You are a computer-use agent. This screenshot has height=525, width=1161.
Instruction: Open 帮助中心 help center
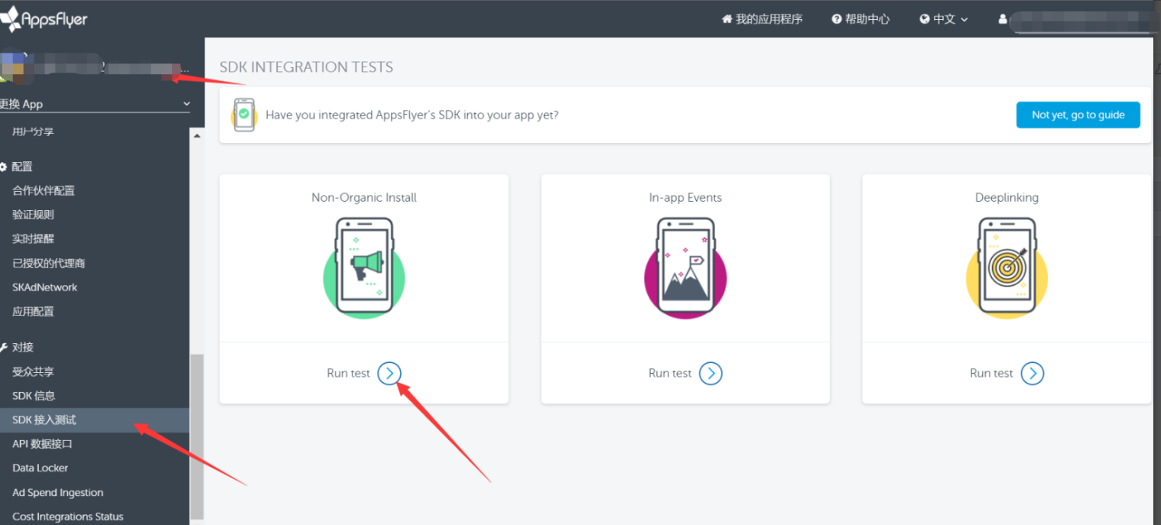click(x=861, y=19)
